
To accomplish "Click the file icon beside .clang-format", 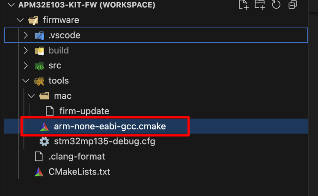I will point(39,157).
